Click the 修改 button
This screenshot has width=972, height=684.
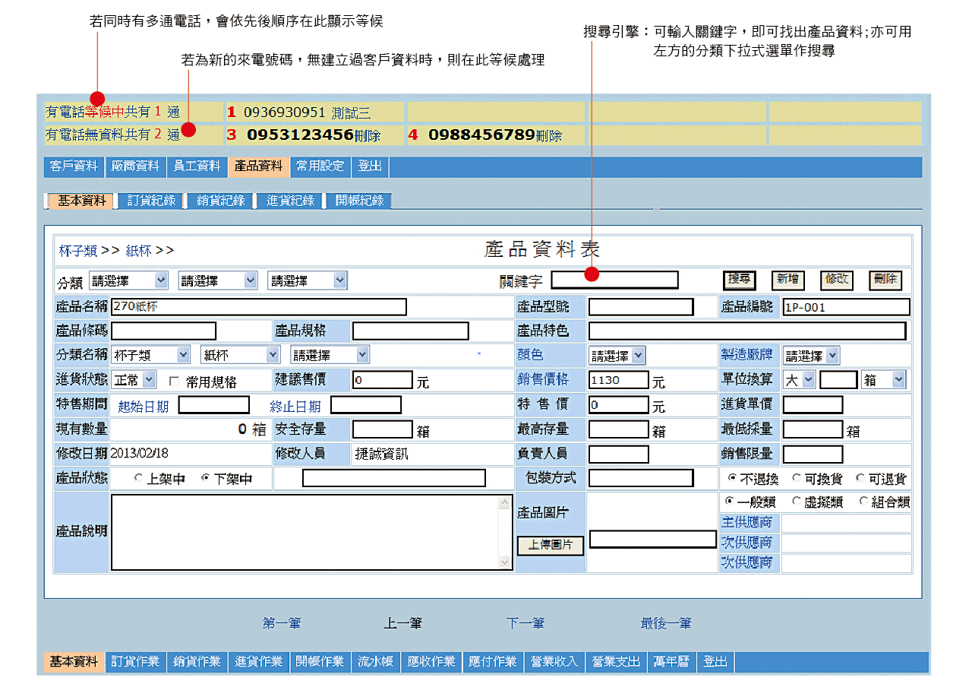coord(836,280)
